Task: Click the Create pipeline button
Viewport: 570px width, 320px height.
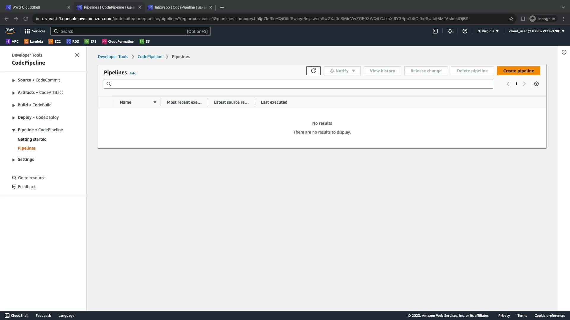Action: (x=518, y=71)
